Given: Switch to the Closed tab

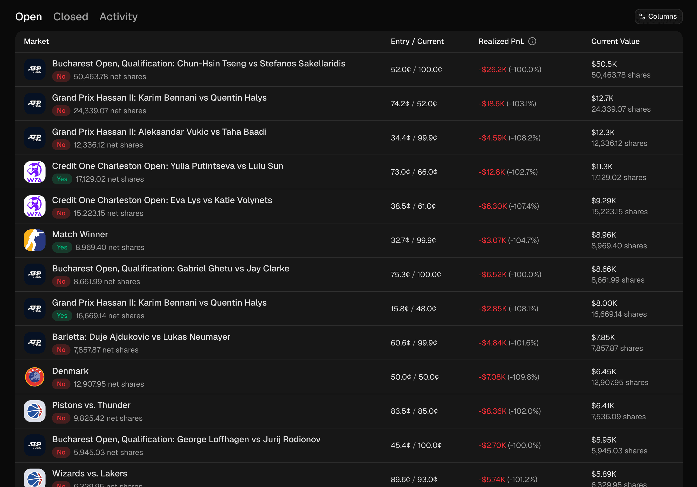Looking at the screenshot, I should pyautogui.click(x=71, y=17).
